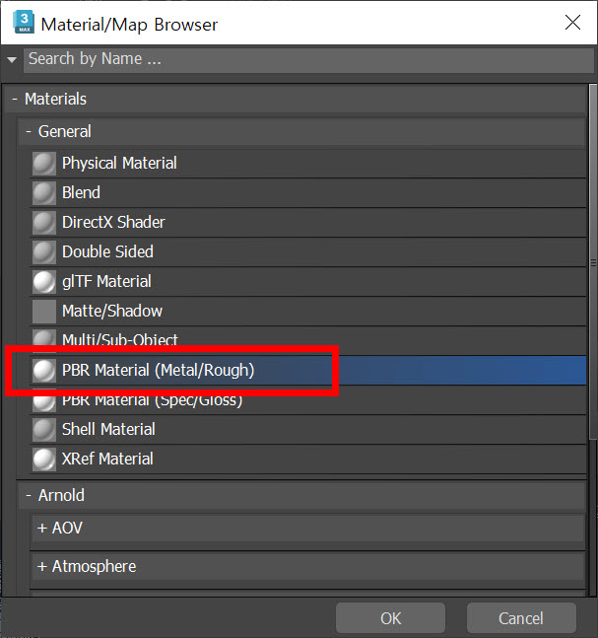Screen dimensions: 598x638
Task: Collapse the General category
Action: click(x=29, y=131)
